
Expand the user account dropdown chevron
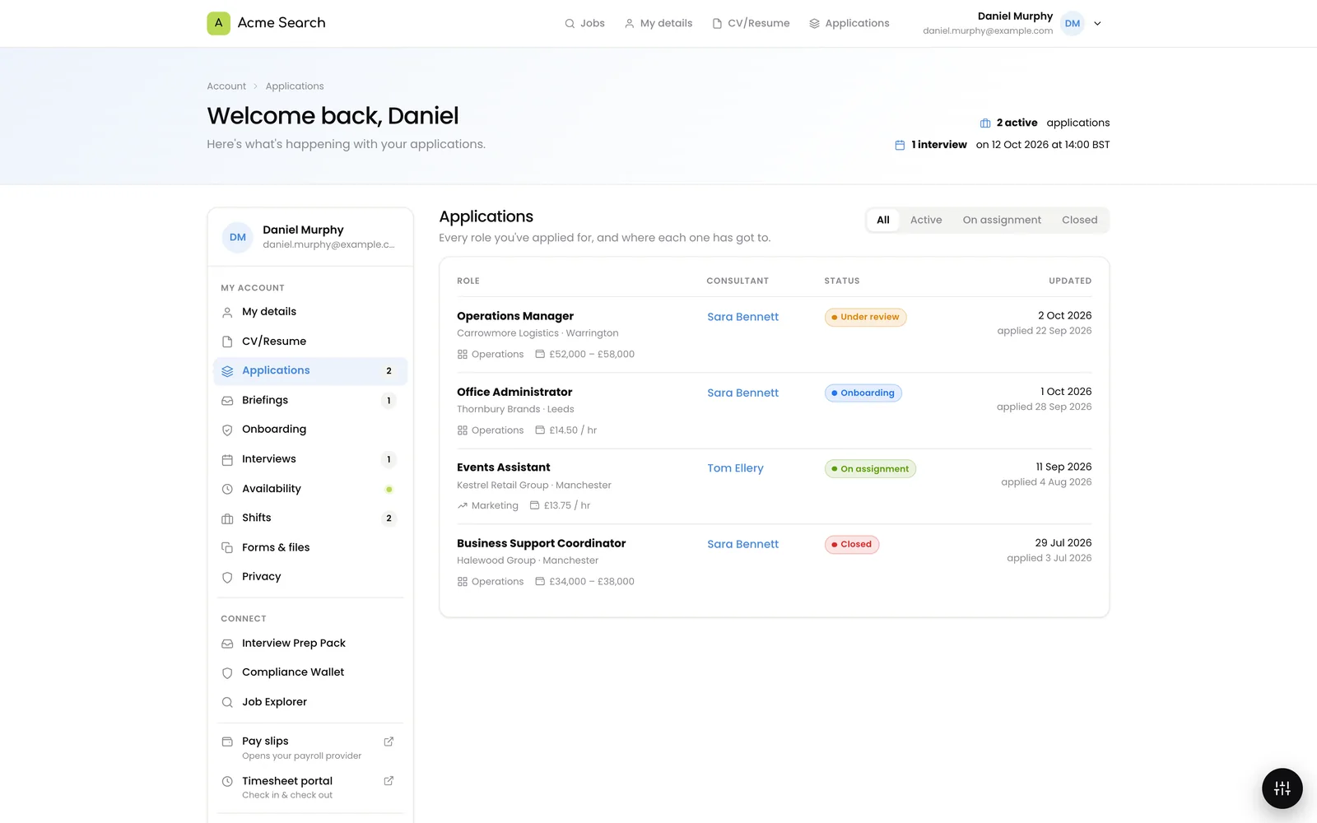[1097, 23]
